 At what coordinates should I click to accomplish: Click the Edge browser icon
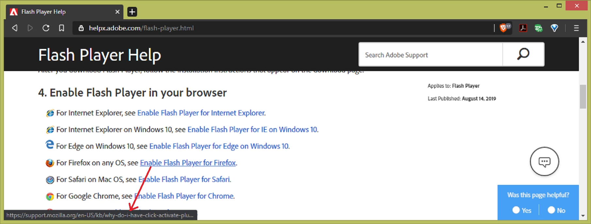tap(50, 144)
